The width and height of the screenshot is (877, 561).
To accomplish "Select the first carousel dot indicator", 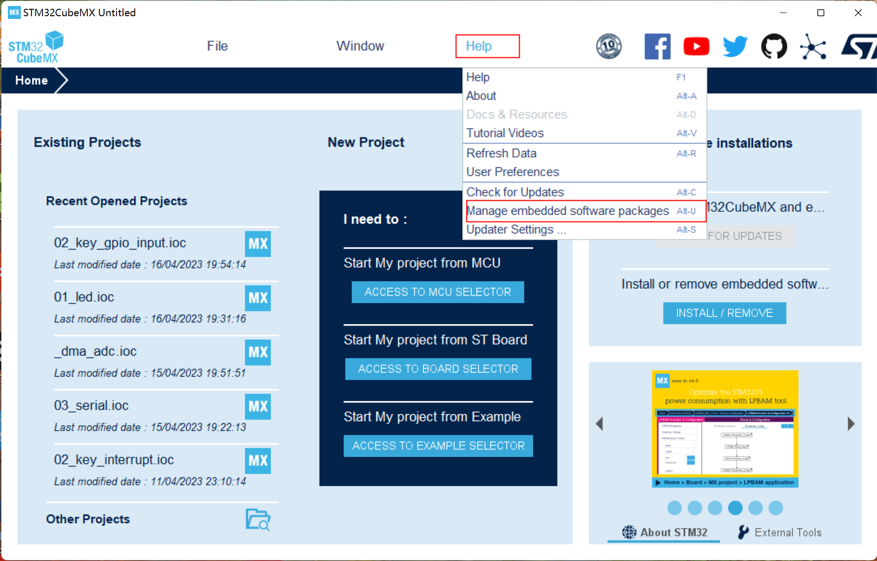I will (675, 508).
